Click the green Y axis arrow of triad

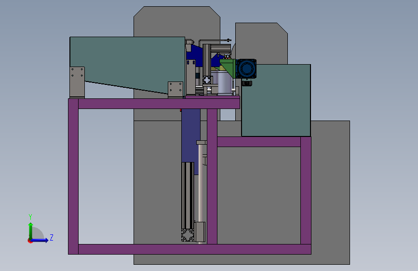click(x=31, y=231)
